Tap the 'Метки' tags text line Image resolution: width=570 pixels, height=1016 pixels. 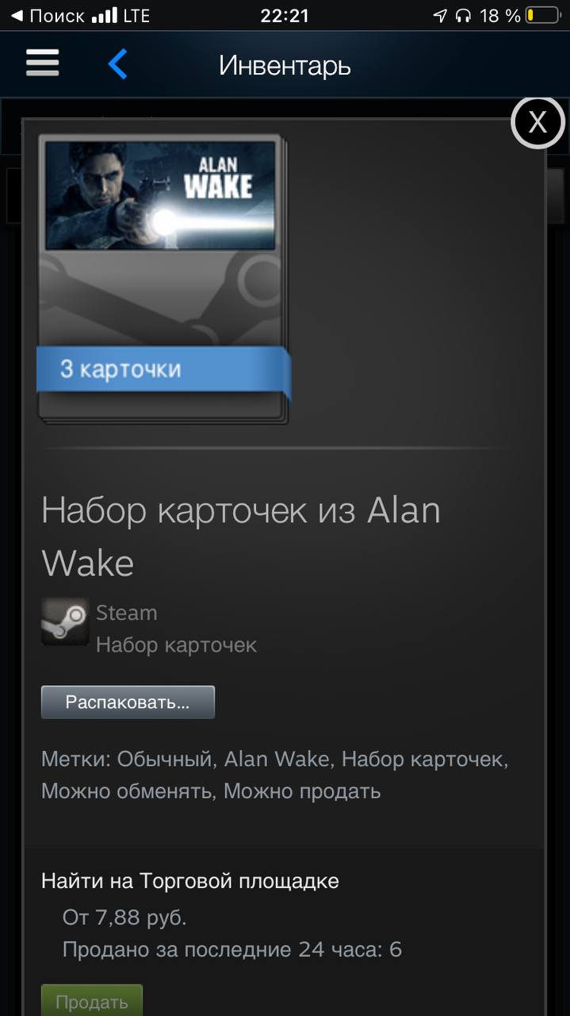pos(275,775)
